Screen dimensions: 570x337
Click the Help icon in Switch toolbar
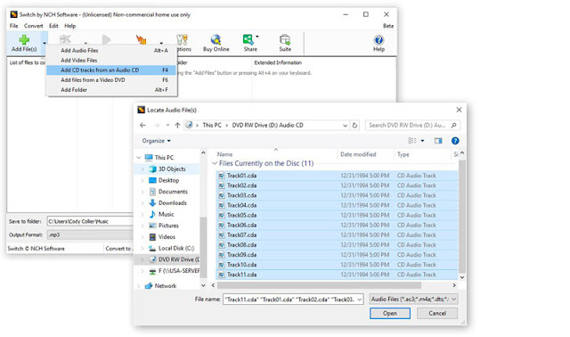point(379,39)
